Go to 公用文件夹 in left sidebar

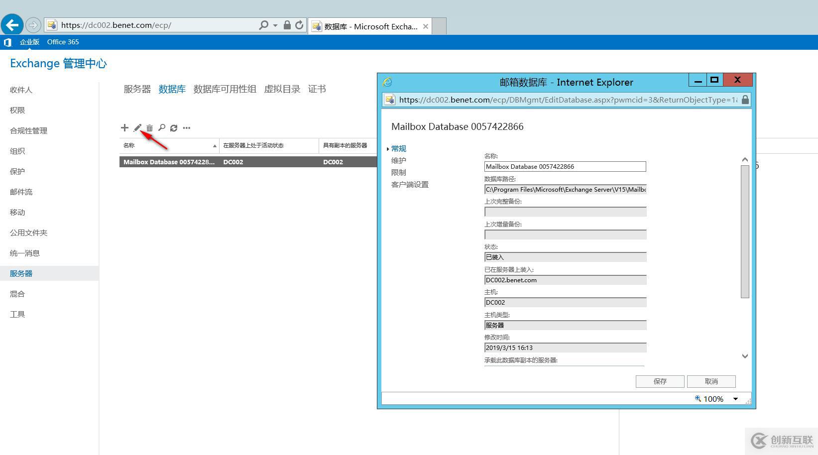tap(28, 232)
